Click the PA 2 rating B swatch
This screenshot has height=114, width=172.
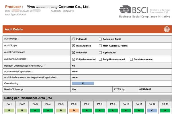point(22,111)
